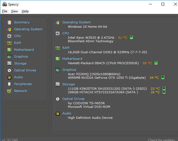Select Optical Drives in sidebar
The image size is (178, 141).
[x=25, y=70]
